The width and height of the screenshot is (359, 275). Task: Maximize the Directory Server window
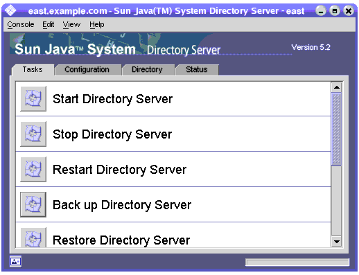point(335,10)
